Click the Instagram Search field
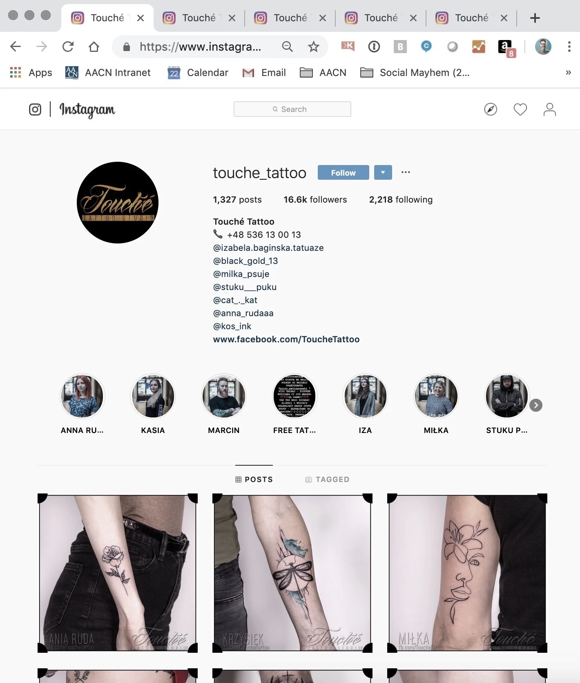580x683 pixels. click(x=292, y=109)
